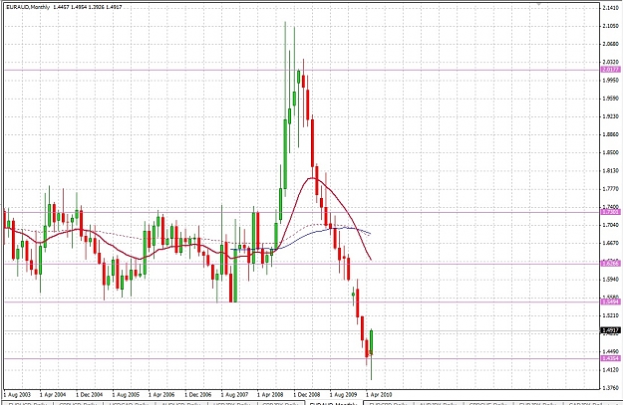
Task: Click the 2.1410 price axis label
Action: pyautogui.click(x=611, y=8)
